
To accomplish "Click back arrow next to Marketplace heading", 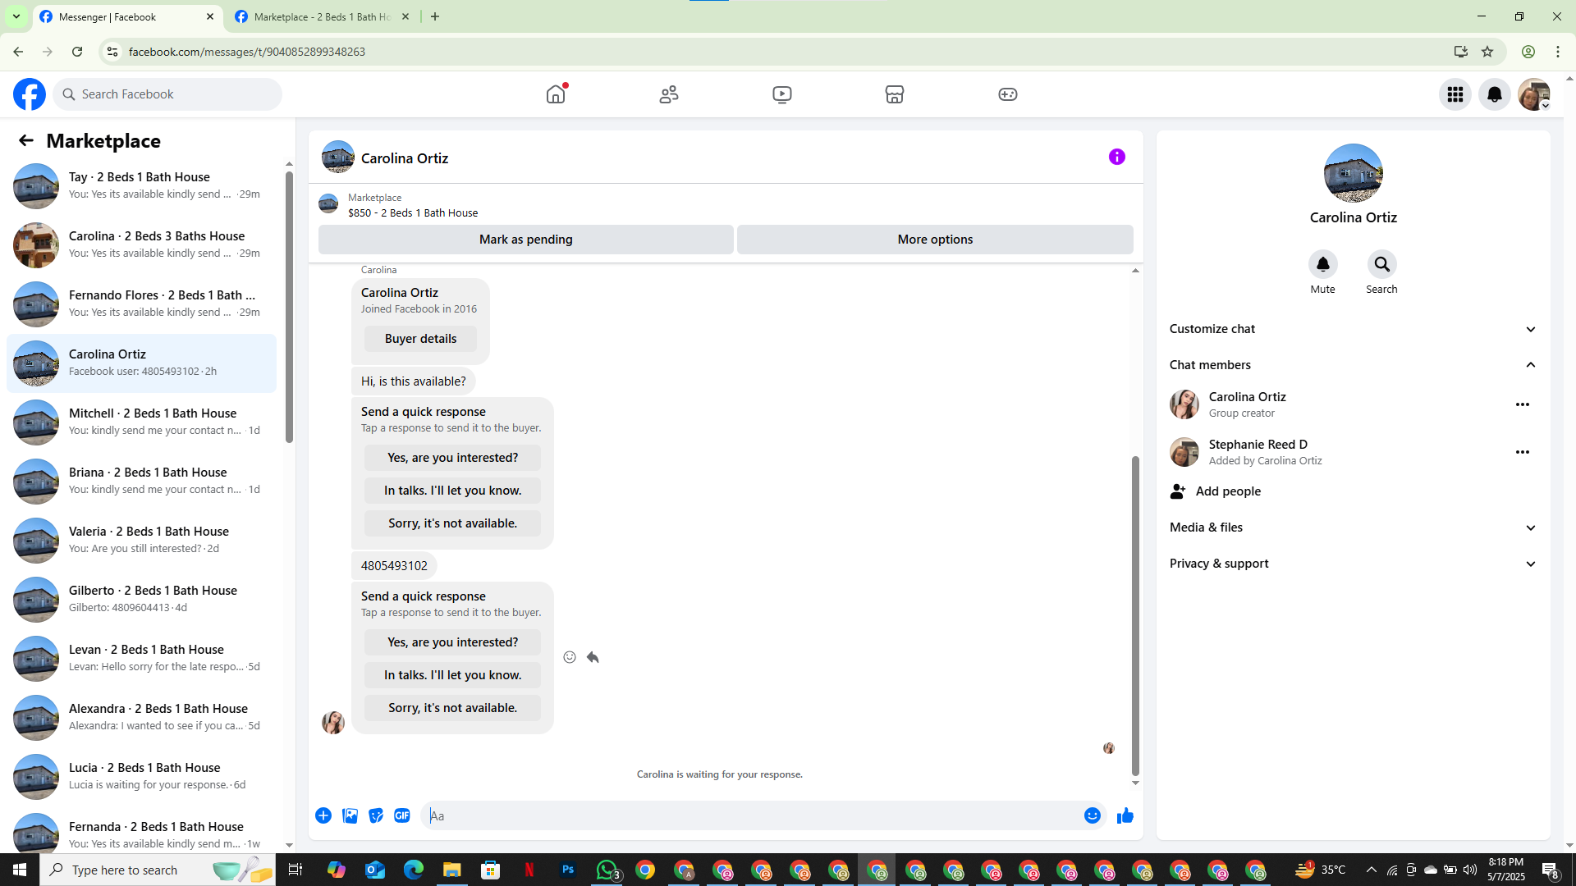I will pos(26,140).
